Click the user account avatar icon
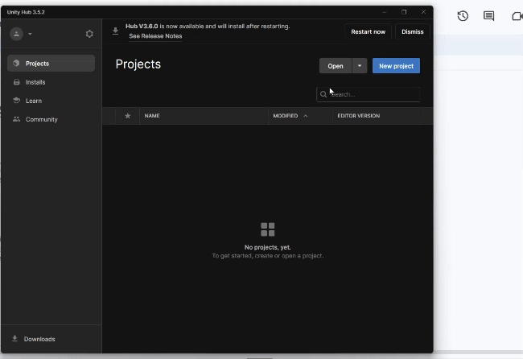523x359 pixels. point(16,34)
